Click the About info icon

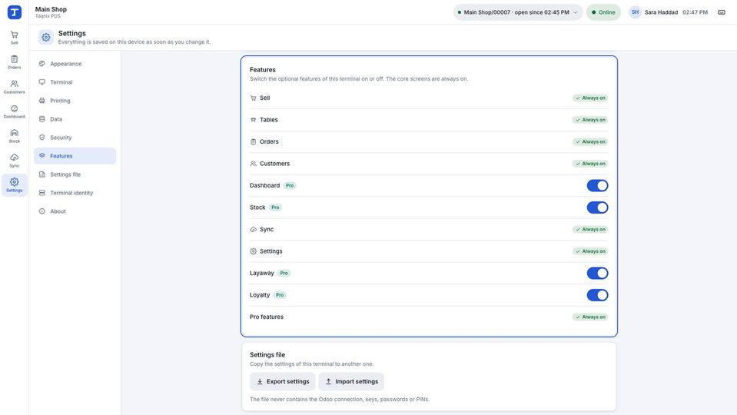(41, 211)
